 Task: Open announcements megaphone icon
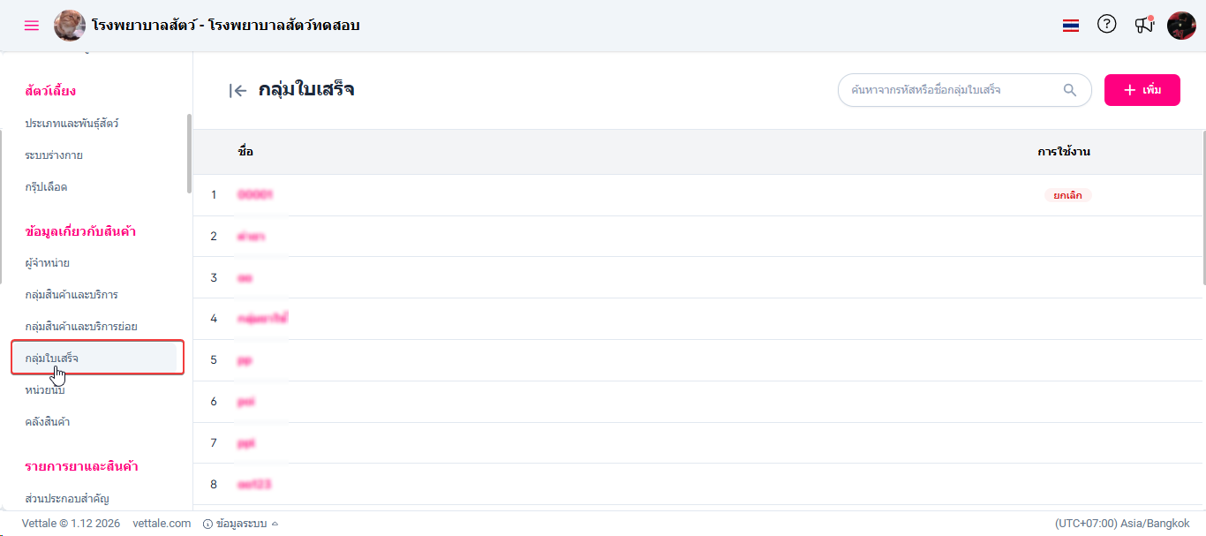coord(1144,25)
